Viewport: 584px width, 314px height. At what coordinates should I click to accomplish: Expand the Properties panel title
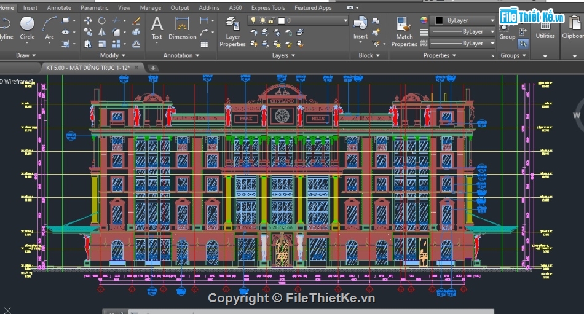click(x=440, y=55)
